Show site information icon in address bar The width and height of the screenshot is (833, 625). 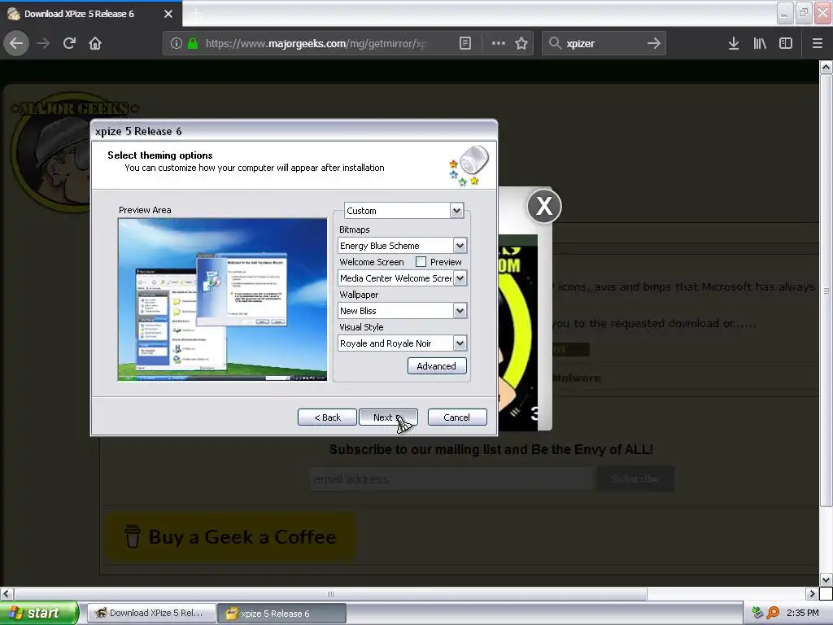coord(177,43)
